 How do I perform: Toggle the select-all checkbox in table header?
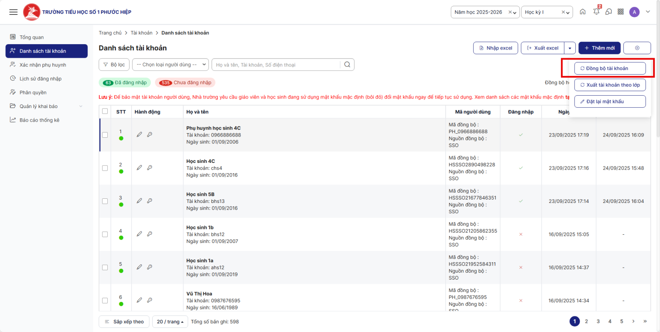click(105, 111)
